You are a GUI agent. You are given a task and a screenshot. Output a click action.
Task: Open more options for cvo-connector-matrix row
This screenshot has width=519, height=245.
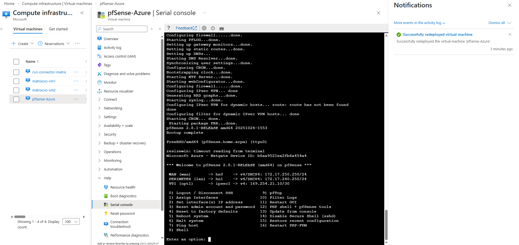tap(76, 72)
